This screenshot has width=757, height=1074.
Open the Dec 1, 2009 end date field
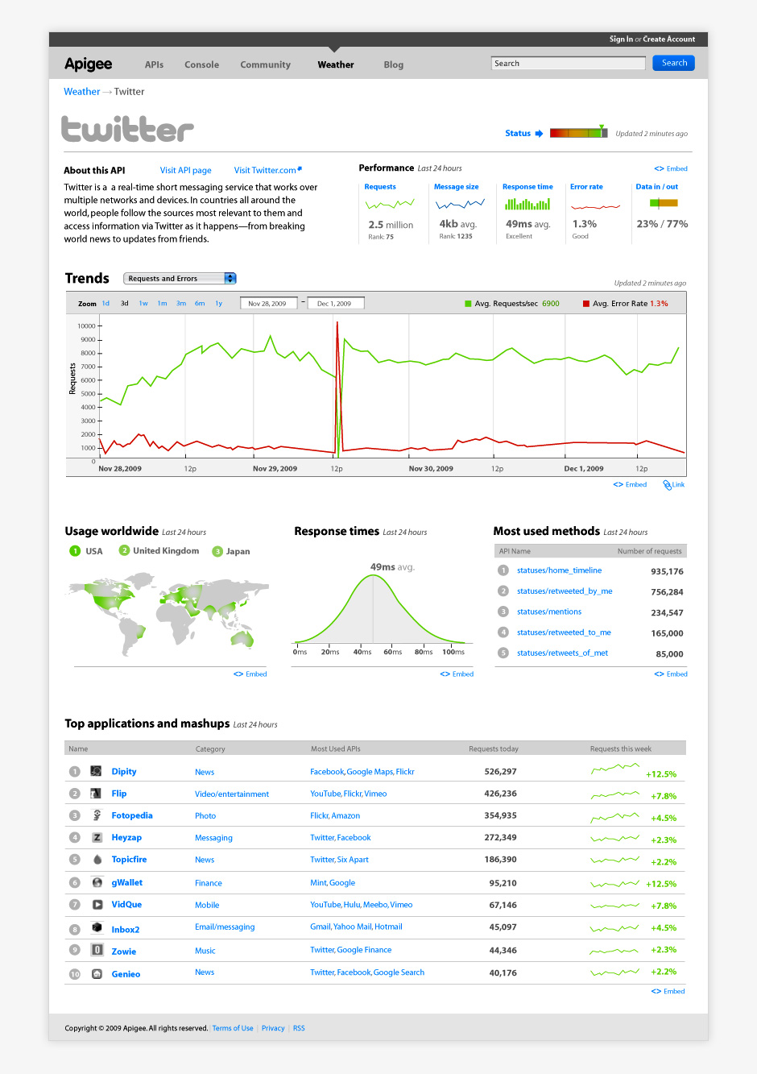click(335, 304)
